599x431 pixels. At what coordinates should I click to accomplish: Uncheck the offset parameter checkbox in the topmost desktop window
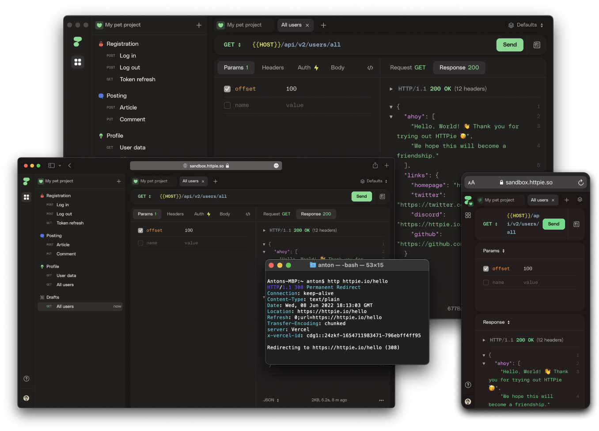point(227,89)
